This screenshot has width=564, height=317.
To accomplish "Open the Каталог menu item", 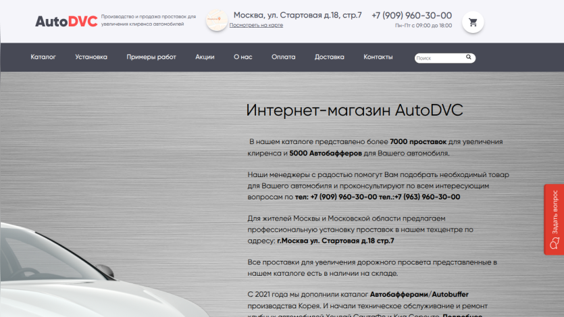I will (43, 57).
